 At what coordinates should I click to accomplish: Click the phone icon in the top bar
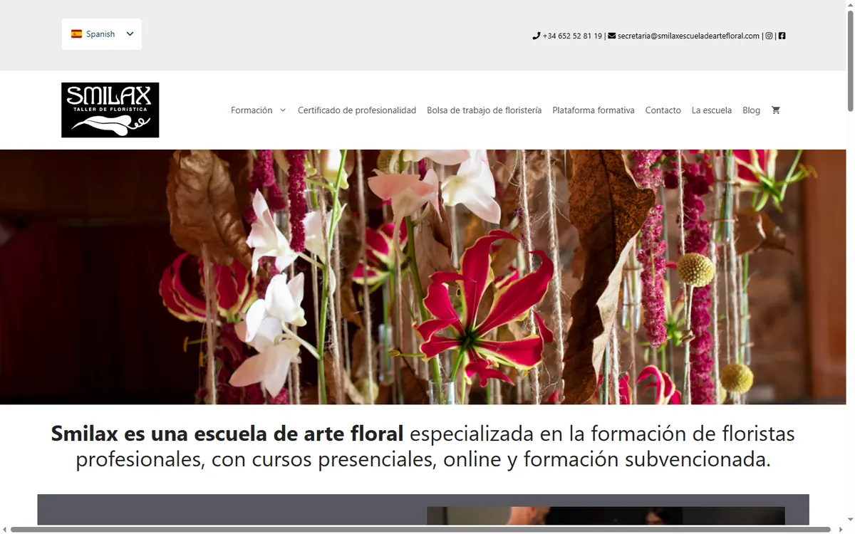(536, 36)
